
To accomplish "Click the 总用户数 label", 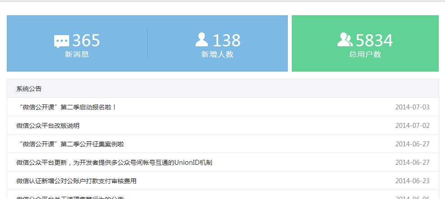I will tap(365, 54).
